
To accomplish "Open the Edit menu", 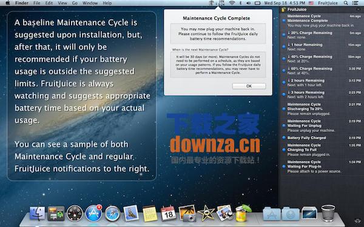I will [x=49, y=3].
